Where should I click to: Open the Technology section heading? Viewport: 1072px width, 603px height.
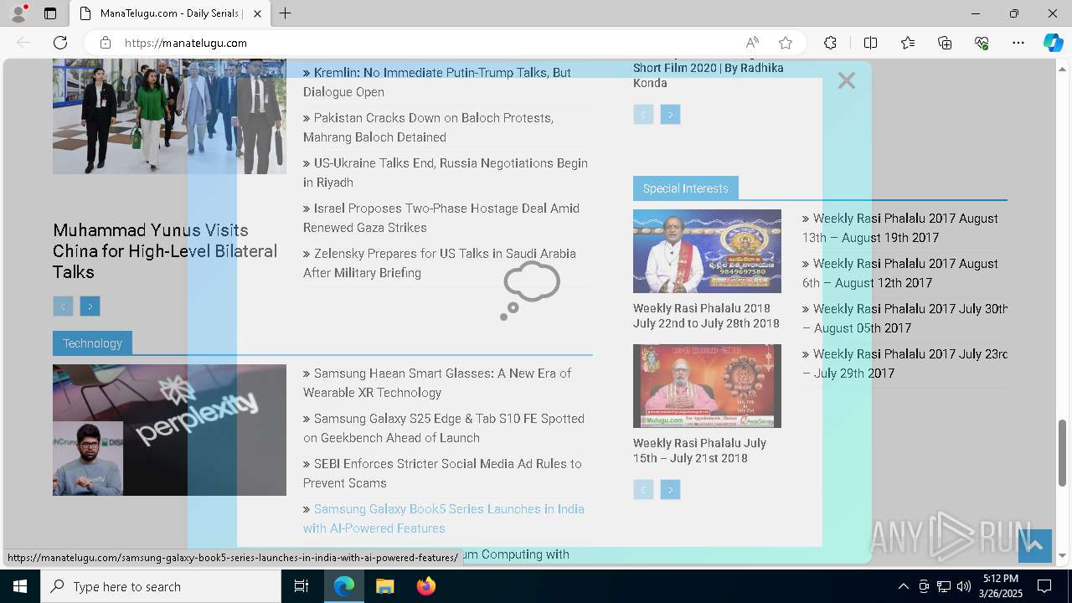click(x=92, y=343)
